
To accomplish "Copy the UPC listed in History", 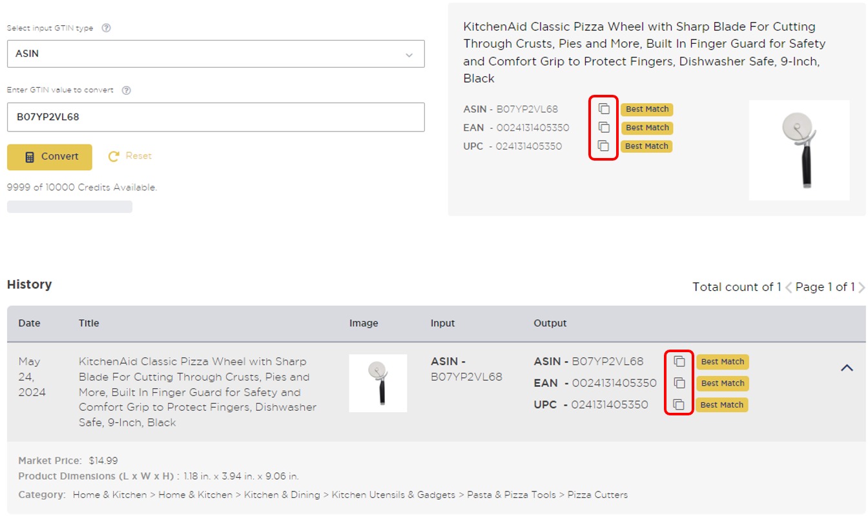I will [679, 404].
